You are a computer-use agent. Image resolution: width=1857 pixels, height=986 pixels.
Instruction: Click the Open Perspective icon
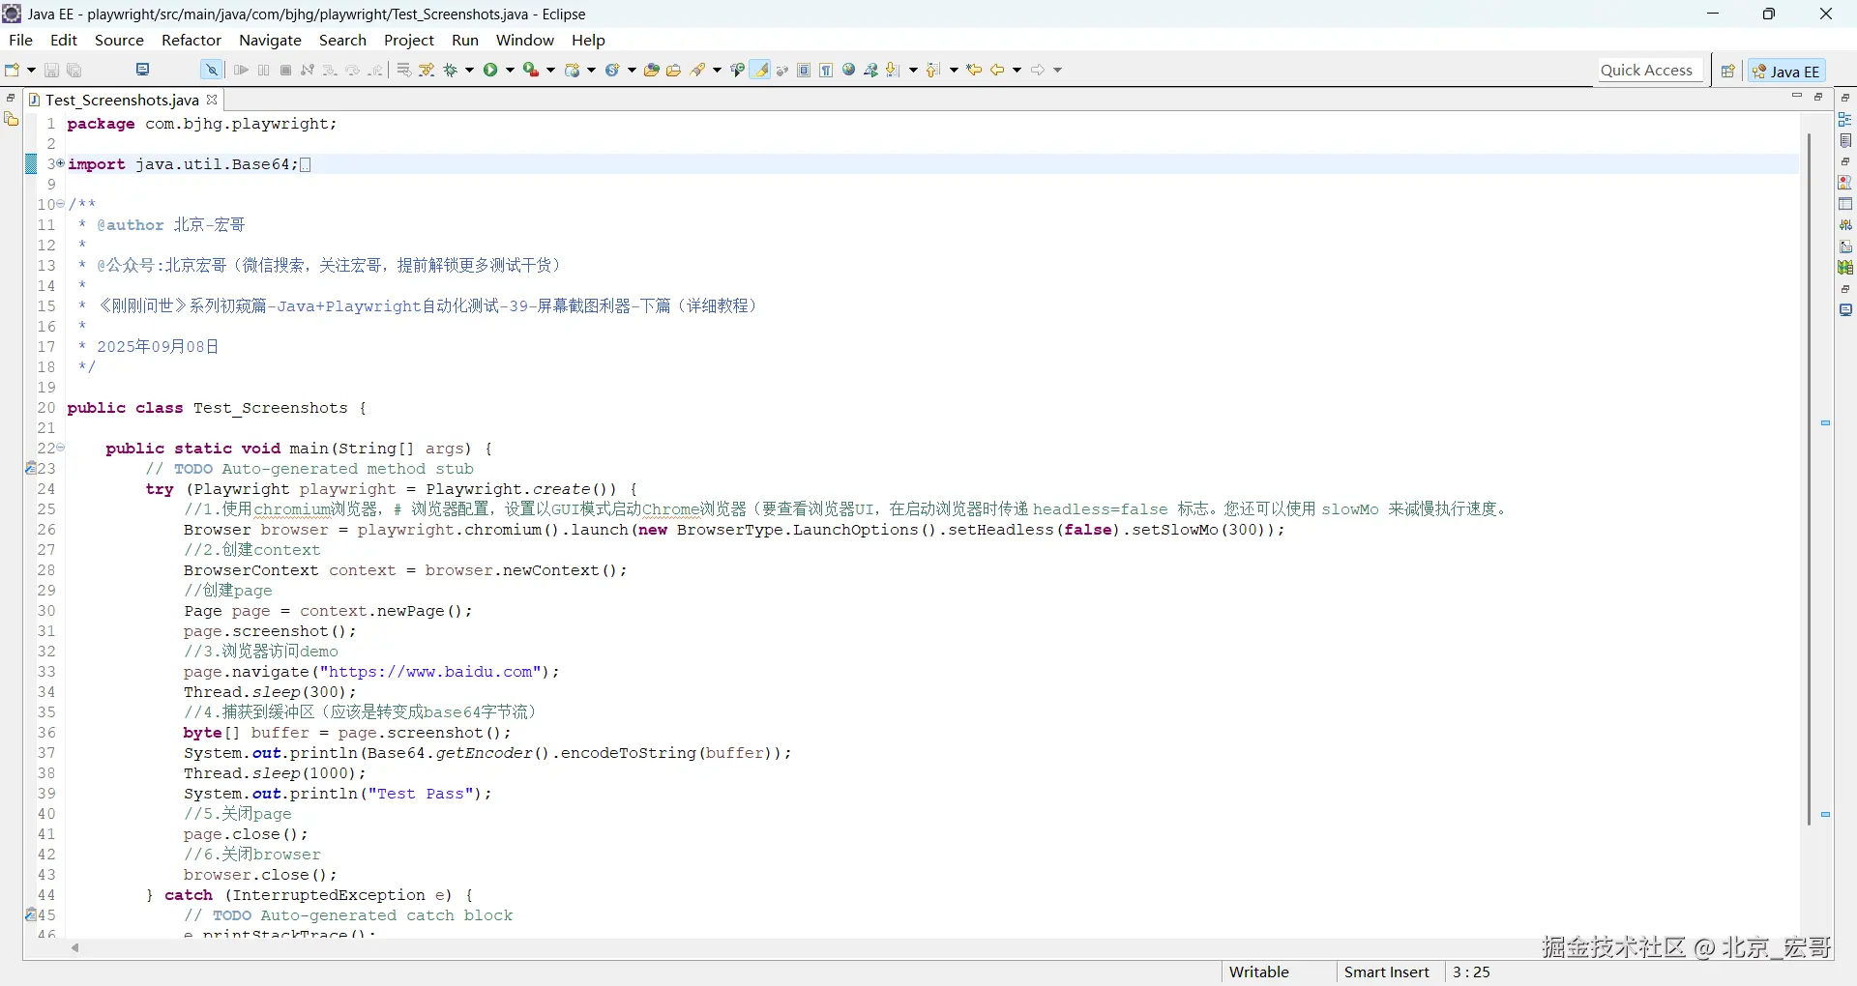tap(1727, 71)
